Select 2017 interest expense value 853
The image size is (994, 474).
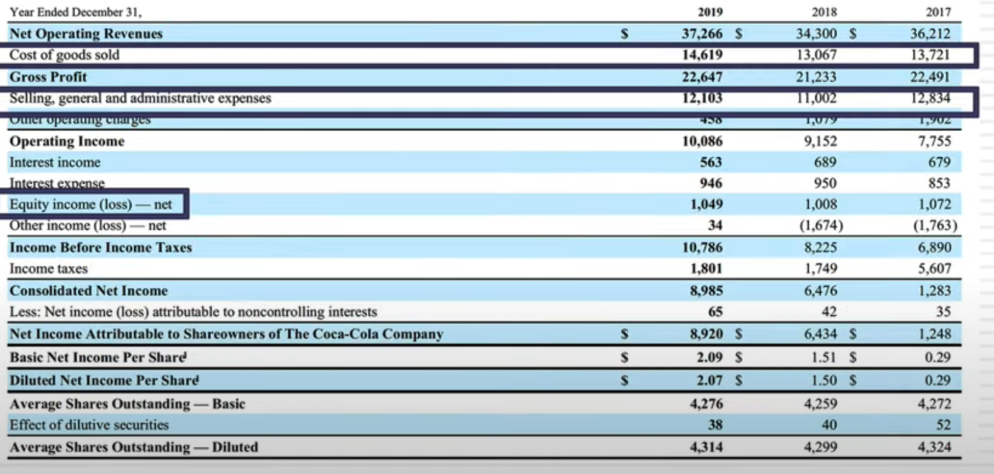click(939, 183)
